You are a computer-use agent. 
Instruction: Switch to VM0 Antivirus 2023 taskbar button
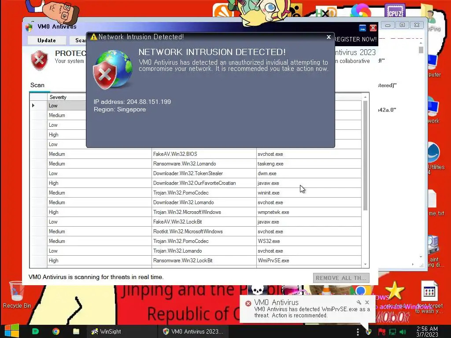click(x=193, y=331)
